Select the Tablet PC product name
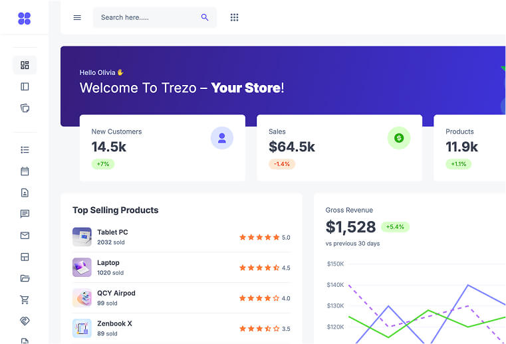The image size is (506, 344). tap(112, 232)
